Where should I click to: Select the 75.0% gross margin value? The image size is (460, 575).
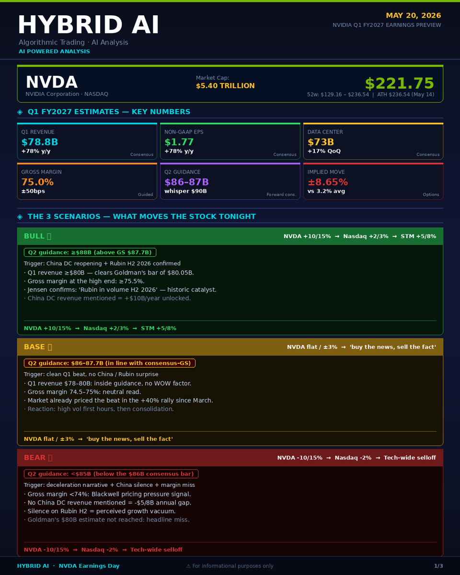[x=37, y=183]
